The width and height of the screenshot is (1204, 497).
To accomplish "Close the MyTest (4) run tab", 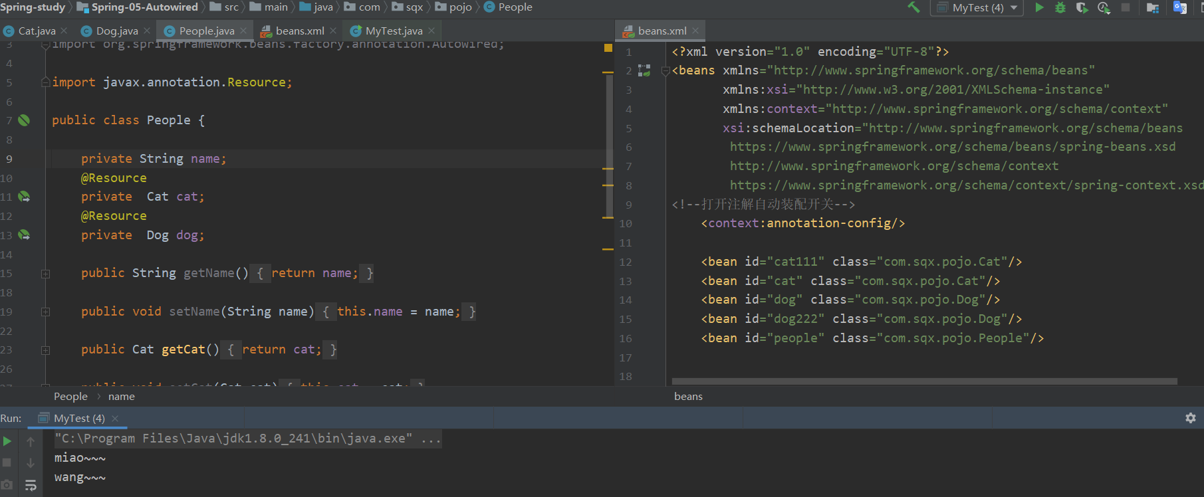I will 115,418.
